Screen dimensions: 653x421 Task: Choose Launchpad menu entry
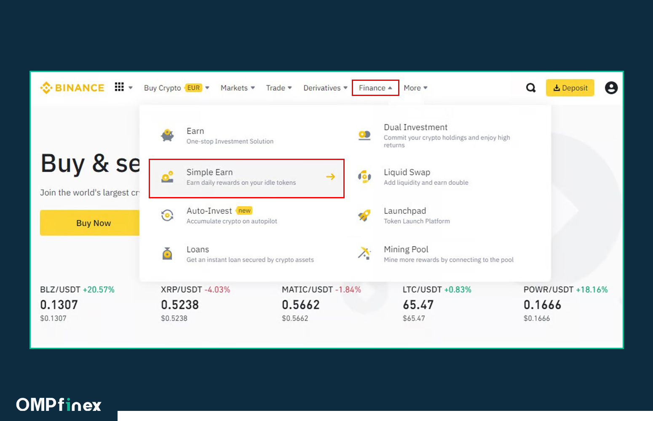point(444,215)
